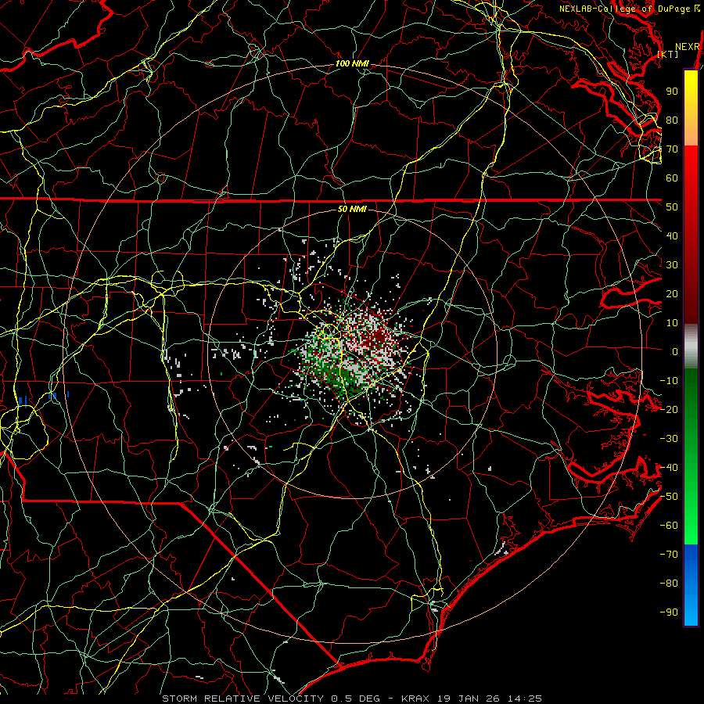The height and width of the screenshot is (704, 704).
Task: Click the 50 NMI range ring label
Action: click(x=352, y=209)
